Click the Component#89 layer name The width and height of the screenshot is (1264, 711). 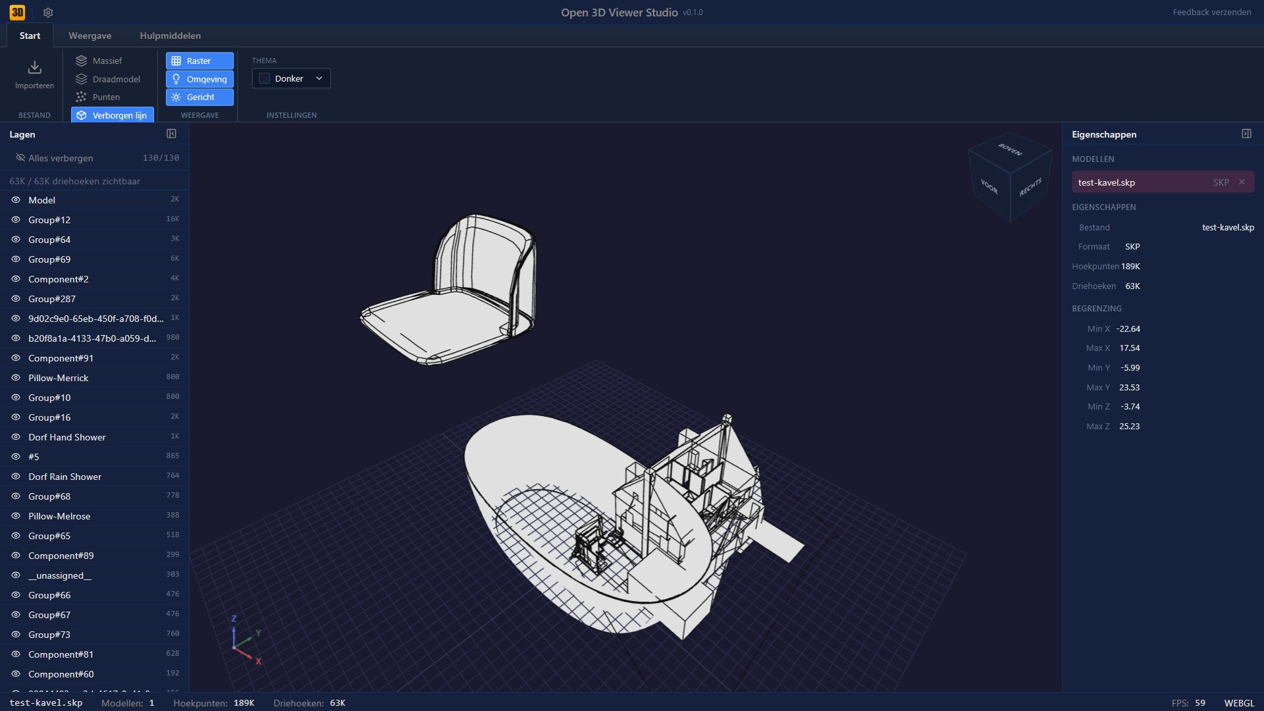coord(61,556)
